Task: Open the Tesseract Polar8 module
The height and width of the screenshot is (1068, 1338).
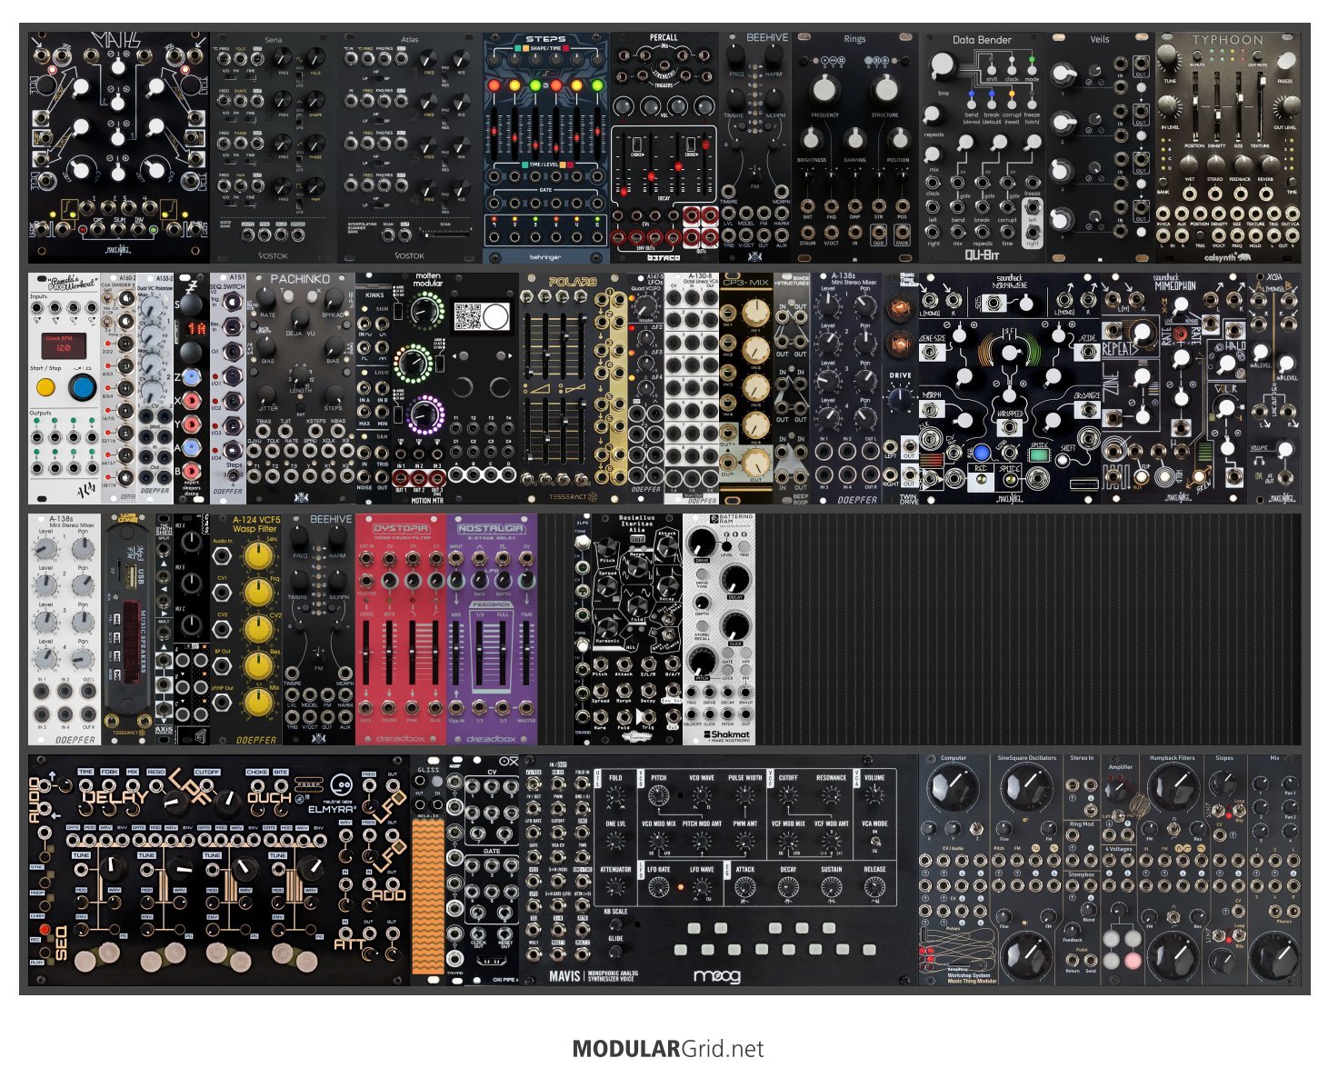Action: pyautogui.click(x=574, y=388)
